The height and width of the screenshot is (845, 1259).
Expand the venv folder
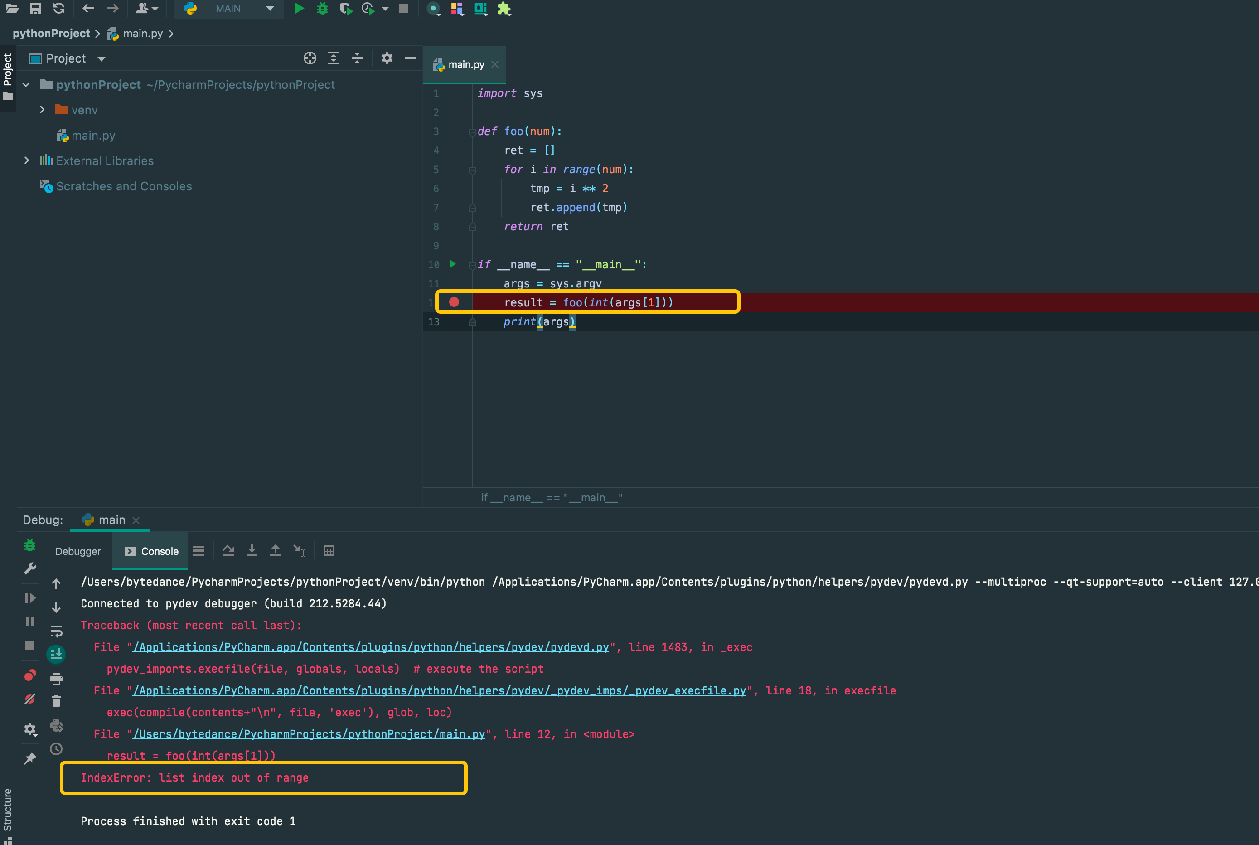42,110
